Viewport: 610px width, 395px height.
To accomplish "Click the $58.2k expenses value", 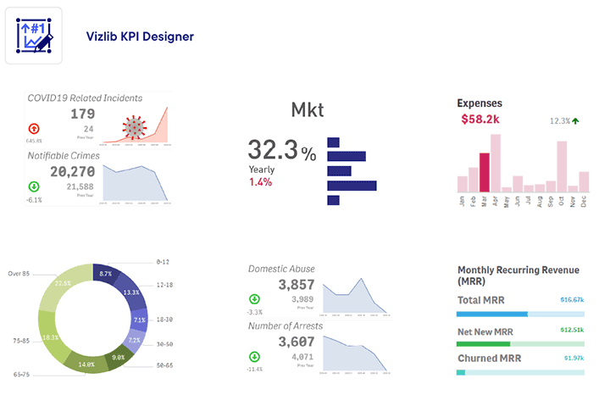I will tap(480, 119).
